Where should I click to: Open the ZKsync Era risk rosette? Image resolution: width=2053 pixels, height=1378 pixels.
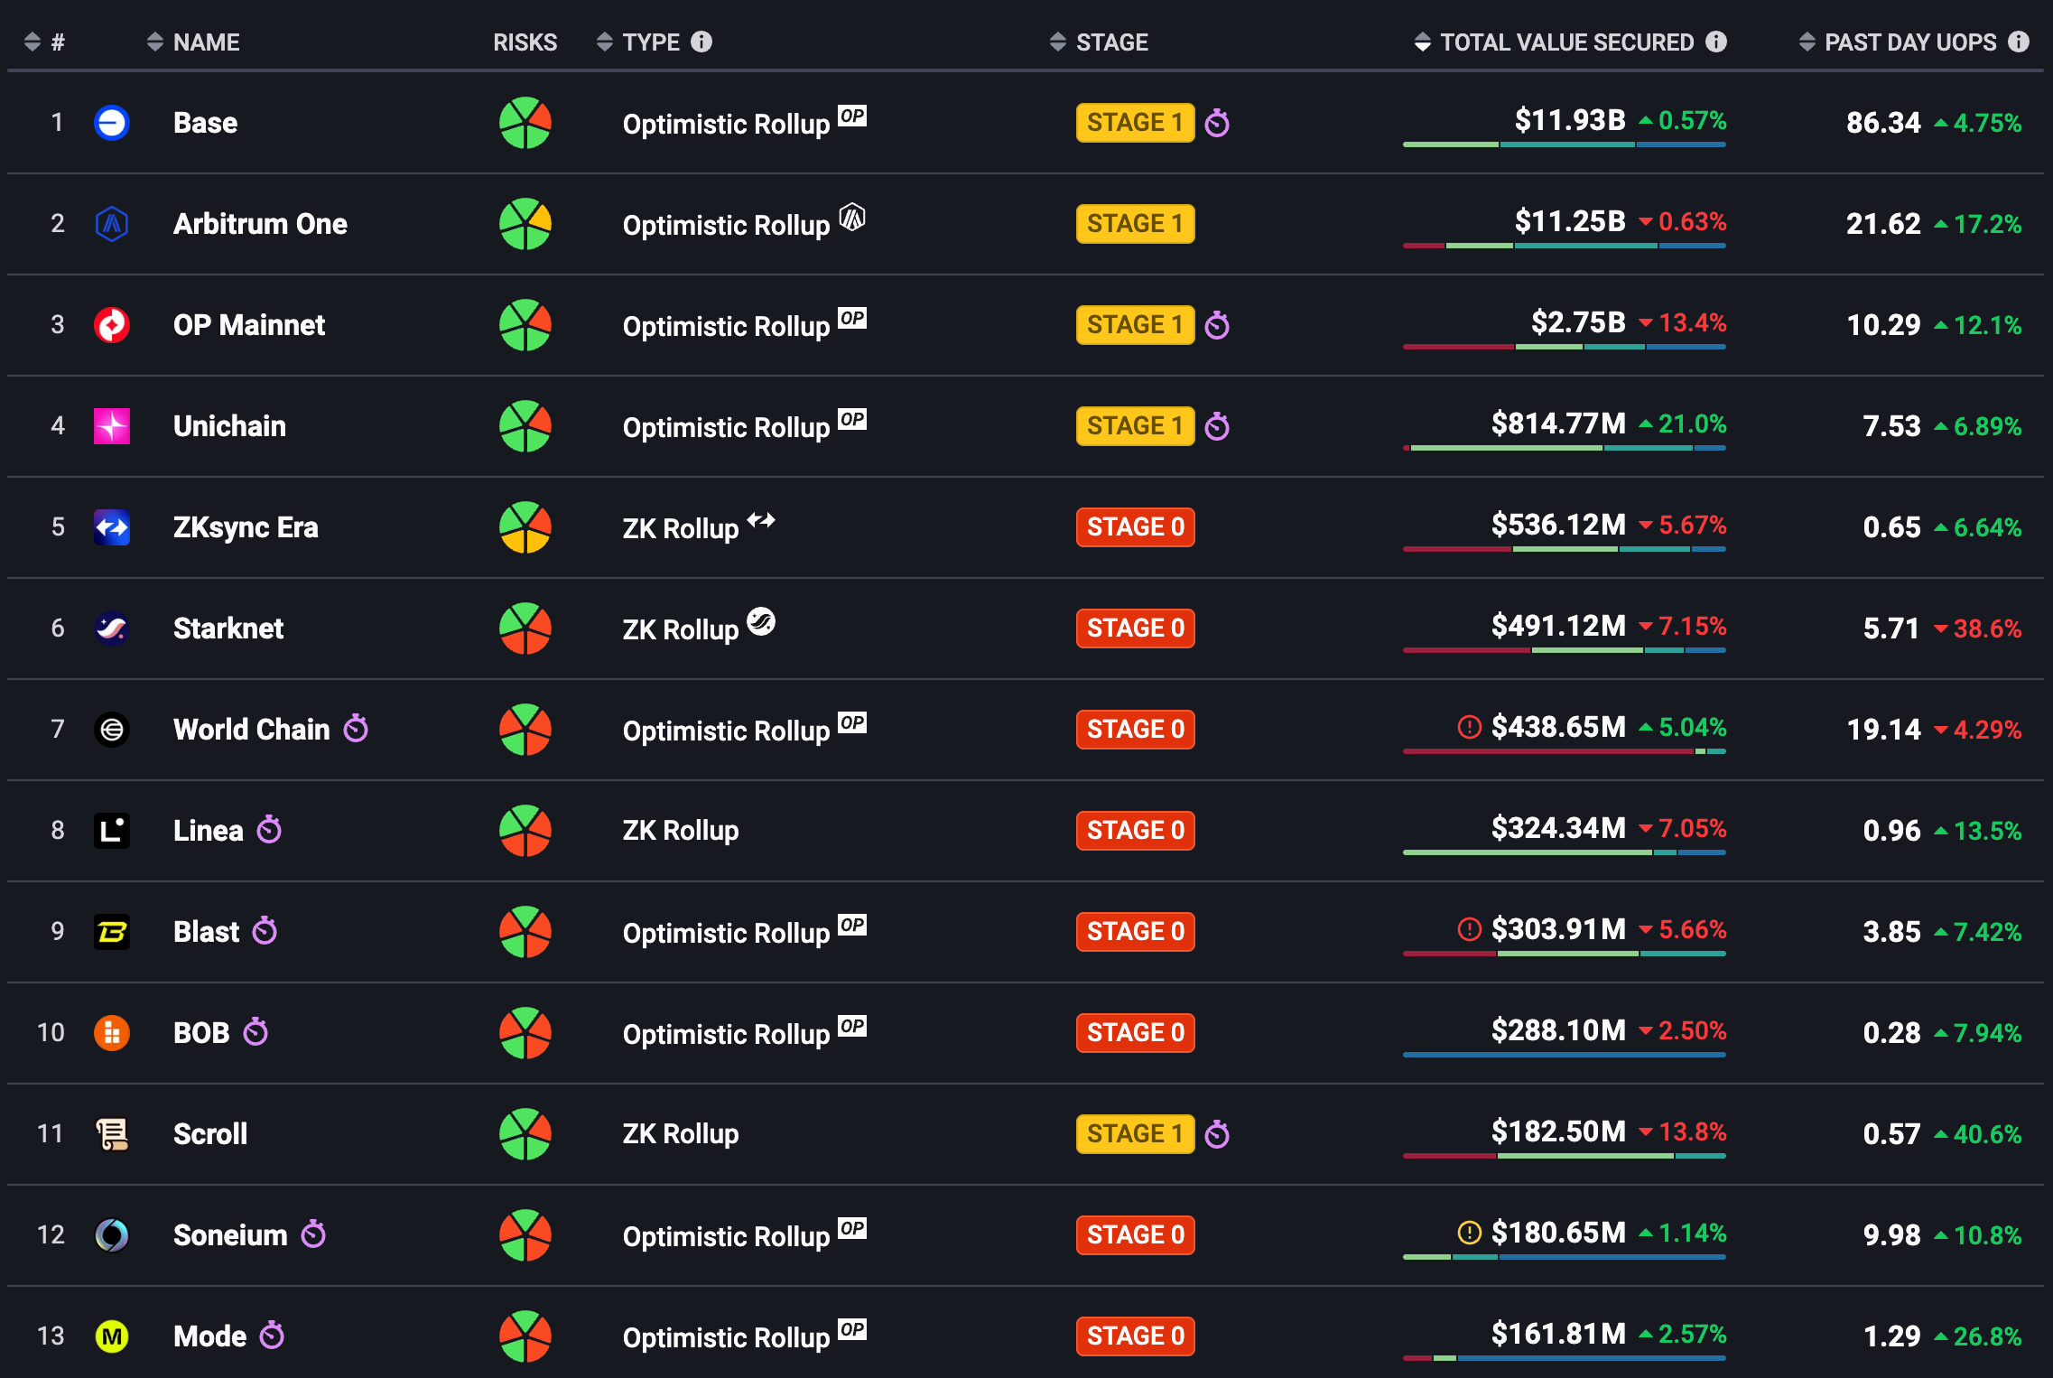click(x=525, y=527)
